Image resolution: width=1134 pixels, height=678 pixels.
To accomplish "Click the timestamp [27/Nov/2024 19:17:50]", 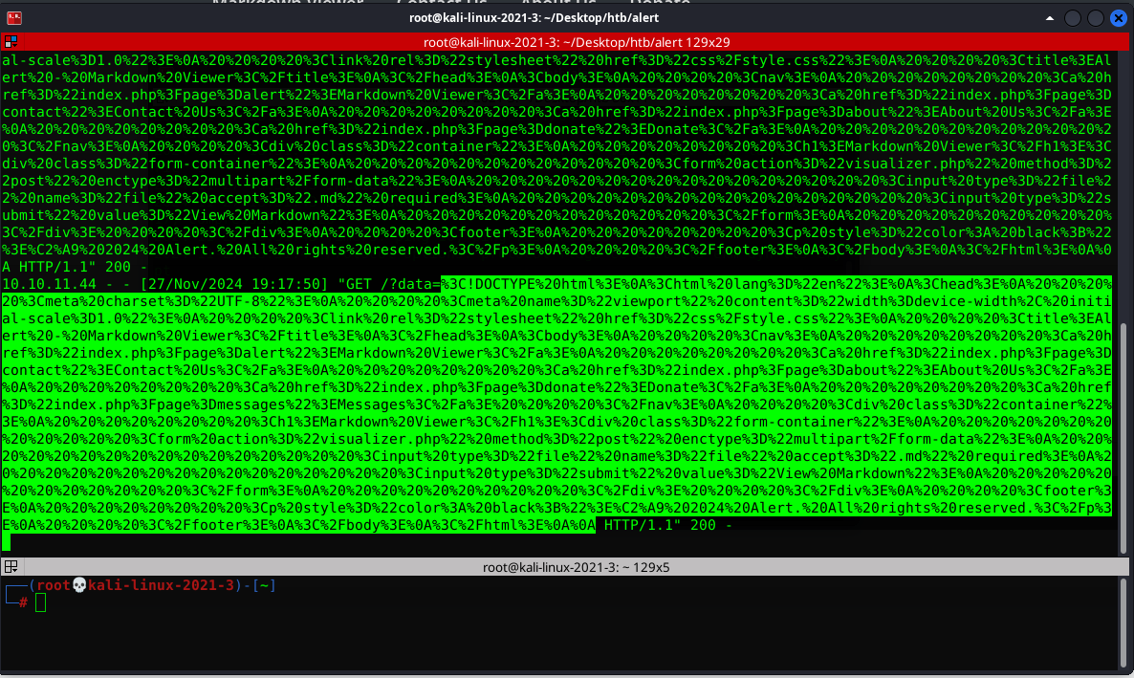I will 234,284.
